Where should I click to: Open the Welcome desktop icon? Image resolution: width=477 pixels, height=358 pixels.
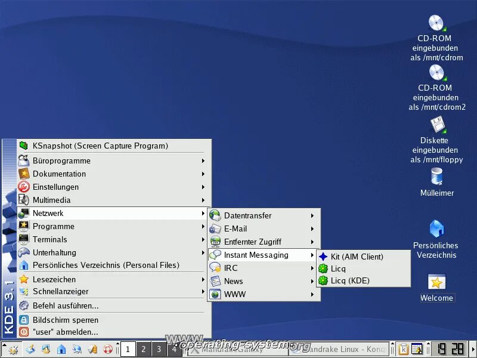click(436, 288)
